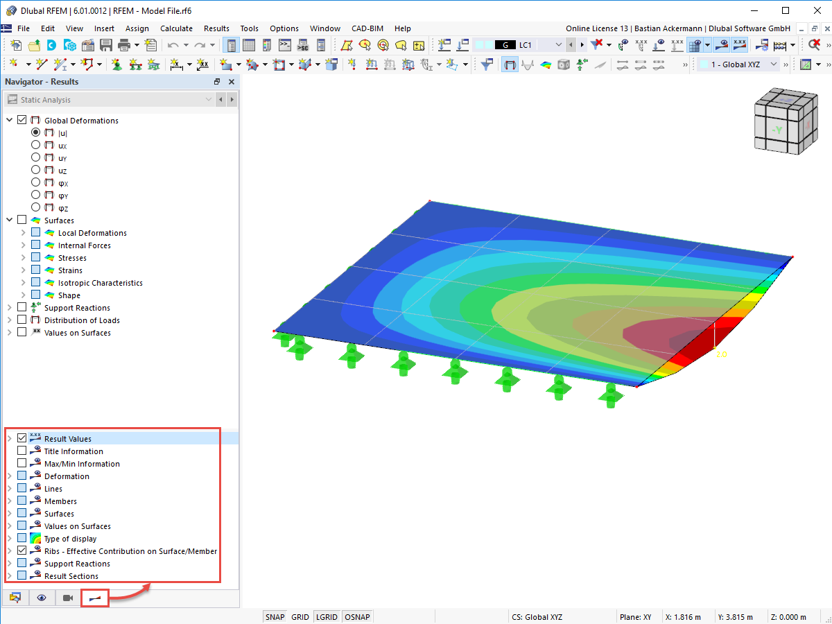Expand the Result Sections node
832x624 pixels.
tap(10, 575)
